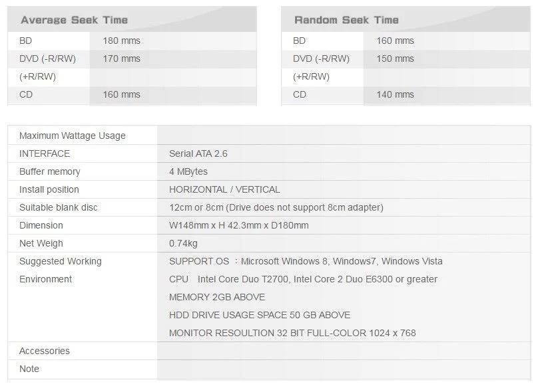Click the CD 160 mms average value

click(121, 94)
